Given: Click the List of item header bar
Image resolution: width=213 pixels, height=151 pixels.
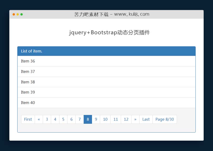Looking at the screenshot, I should pyautogui.click(x=106, y=51).
